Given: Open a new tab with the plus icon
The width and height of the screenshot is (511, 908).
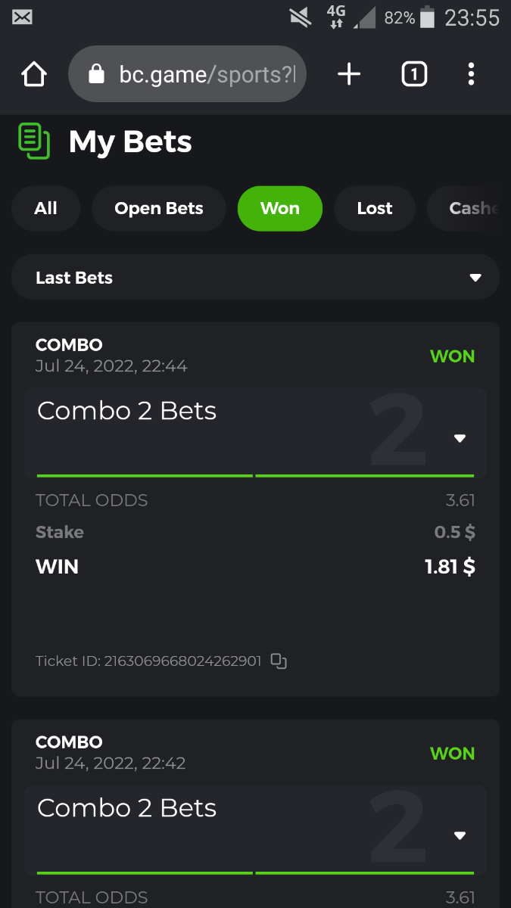Looking at the screenshot, I should click(x=348, y=74).
